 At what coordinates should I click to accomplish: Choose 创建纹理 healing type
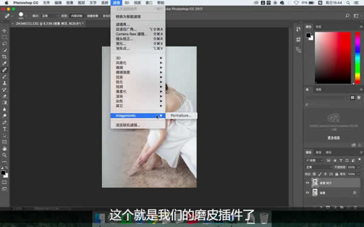[93, 16]
